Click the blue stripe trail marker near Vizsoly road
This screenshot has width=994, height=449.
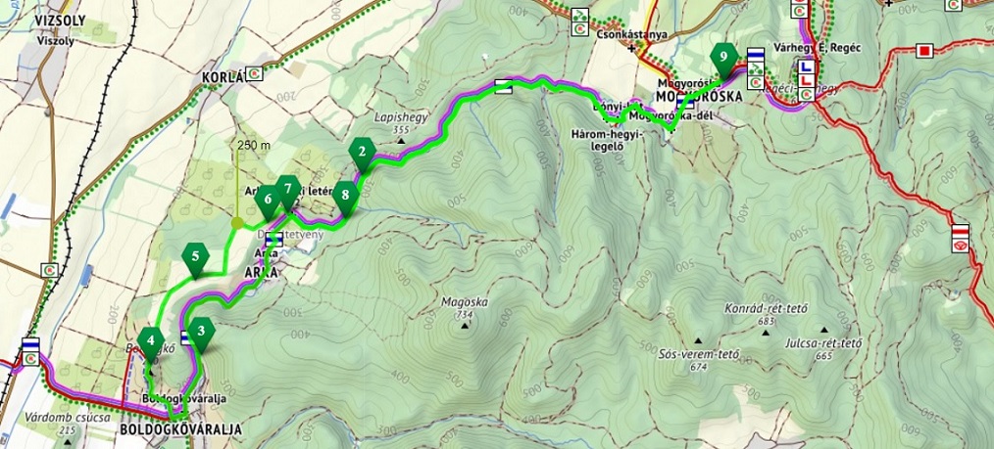tap(30, 344)
